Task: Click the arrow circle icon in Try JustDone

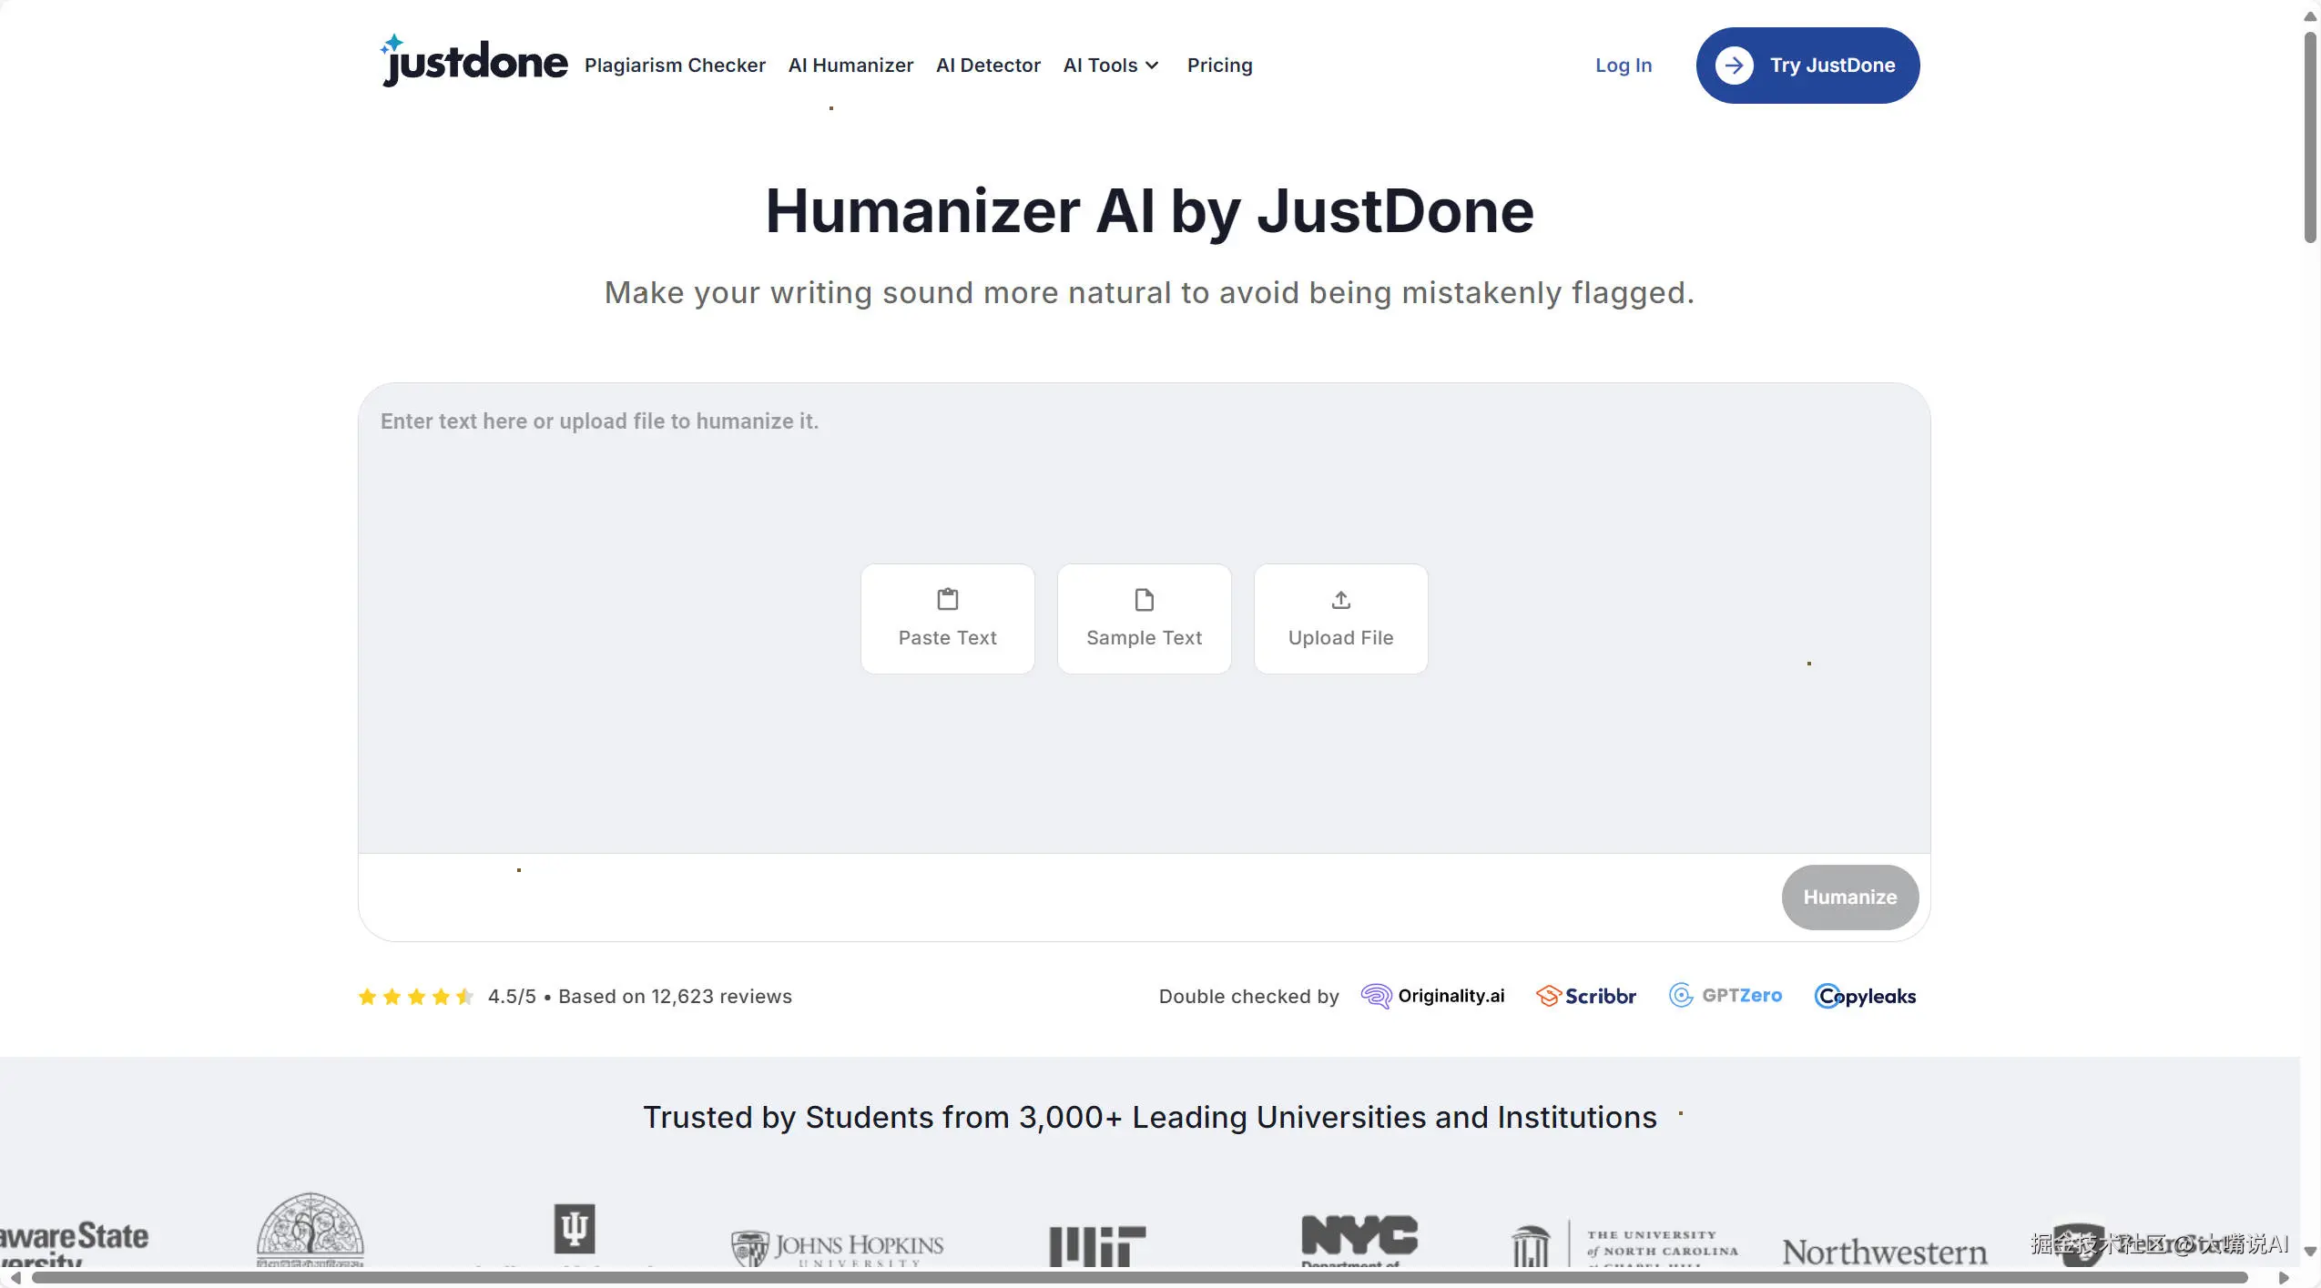Action: click(1734, 66)
